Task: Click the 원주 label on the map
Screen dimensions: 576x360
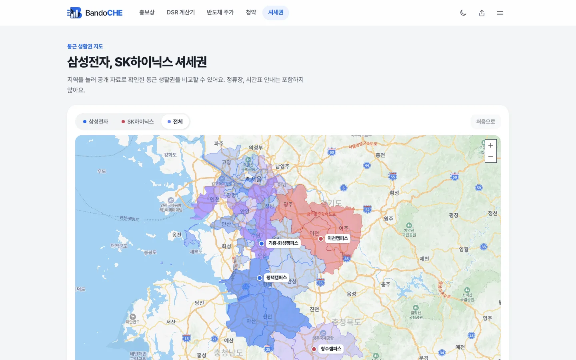Action: [388, 219]
